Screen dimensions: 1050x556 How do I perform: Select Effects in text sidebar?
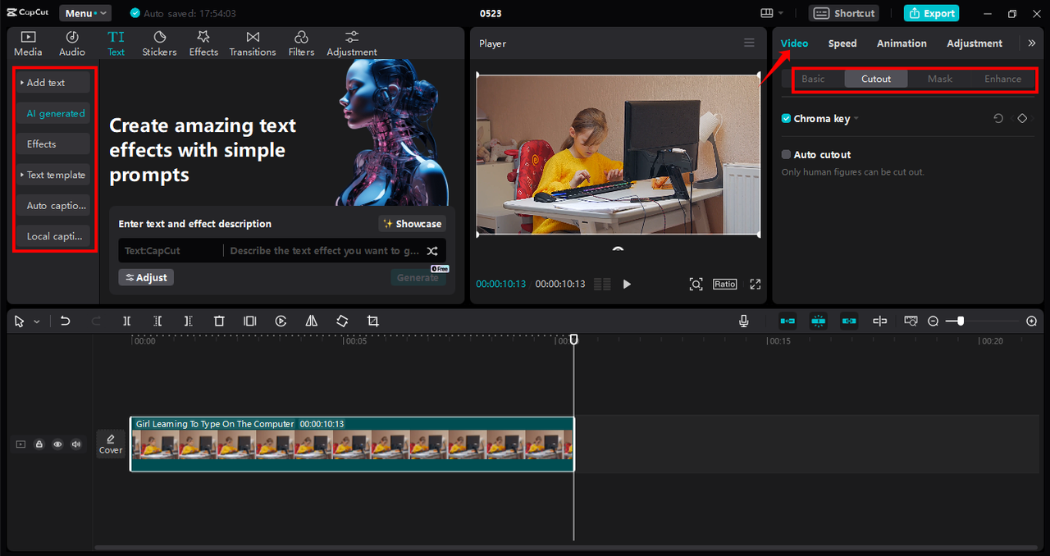pyautogui.click(x=53, y=144)
